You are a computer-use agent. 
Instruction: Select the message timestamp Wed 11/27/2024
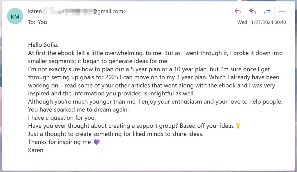click(x=262, y=22)
